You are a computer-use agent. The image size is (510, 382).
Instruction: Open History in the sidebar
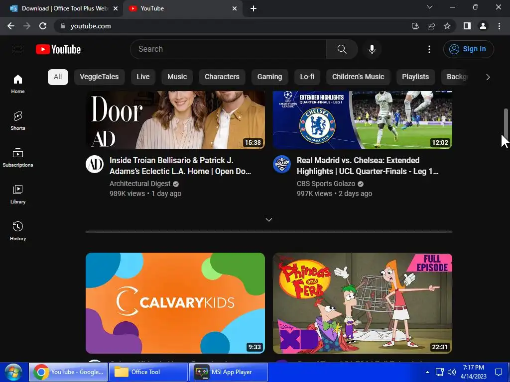[x=18, y=231]
